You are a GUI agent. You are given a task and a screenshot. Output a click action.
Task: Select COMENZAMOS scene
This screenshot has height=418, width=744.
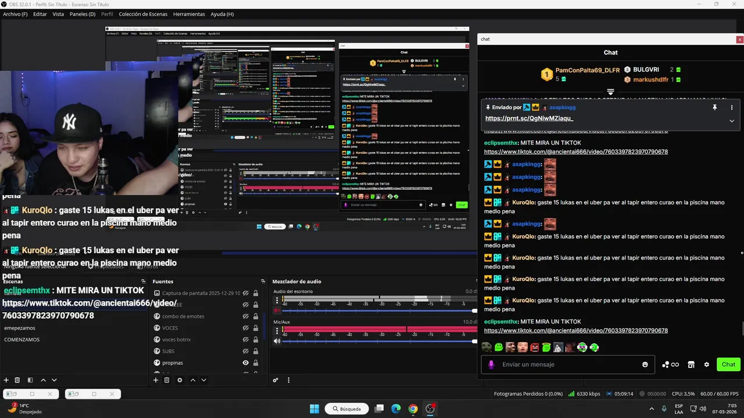(x=22, y=340)
